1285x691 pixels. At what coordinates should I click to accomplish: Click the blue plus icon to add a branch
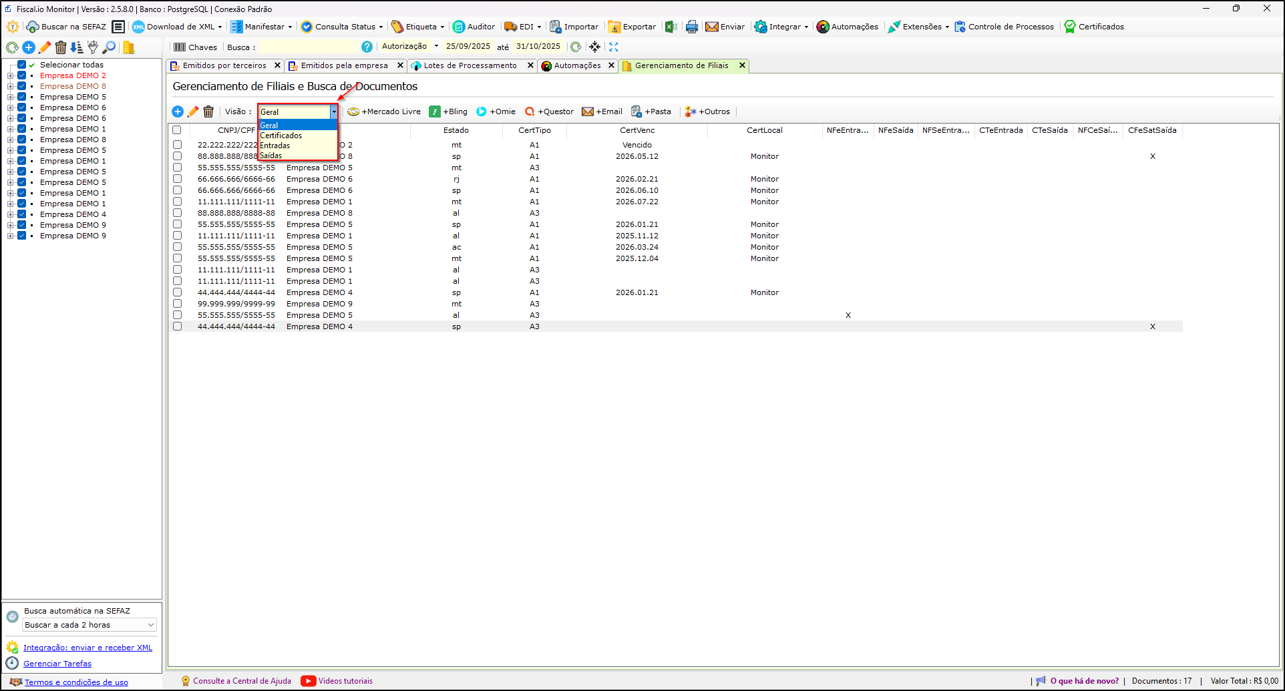pyautogui.click(x=178, y=111)
